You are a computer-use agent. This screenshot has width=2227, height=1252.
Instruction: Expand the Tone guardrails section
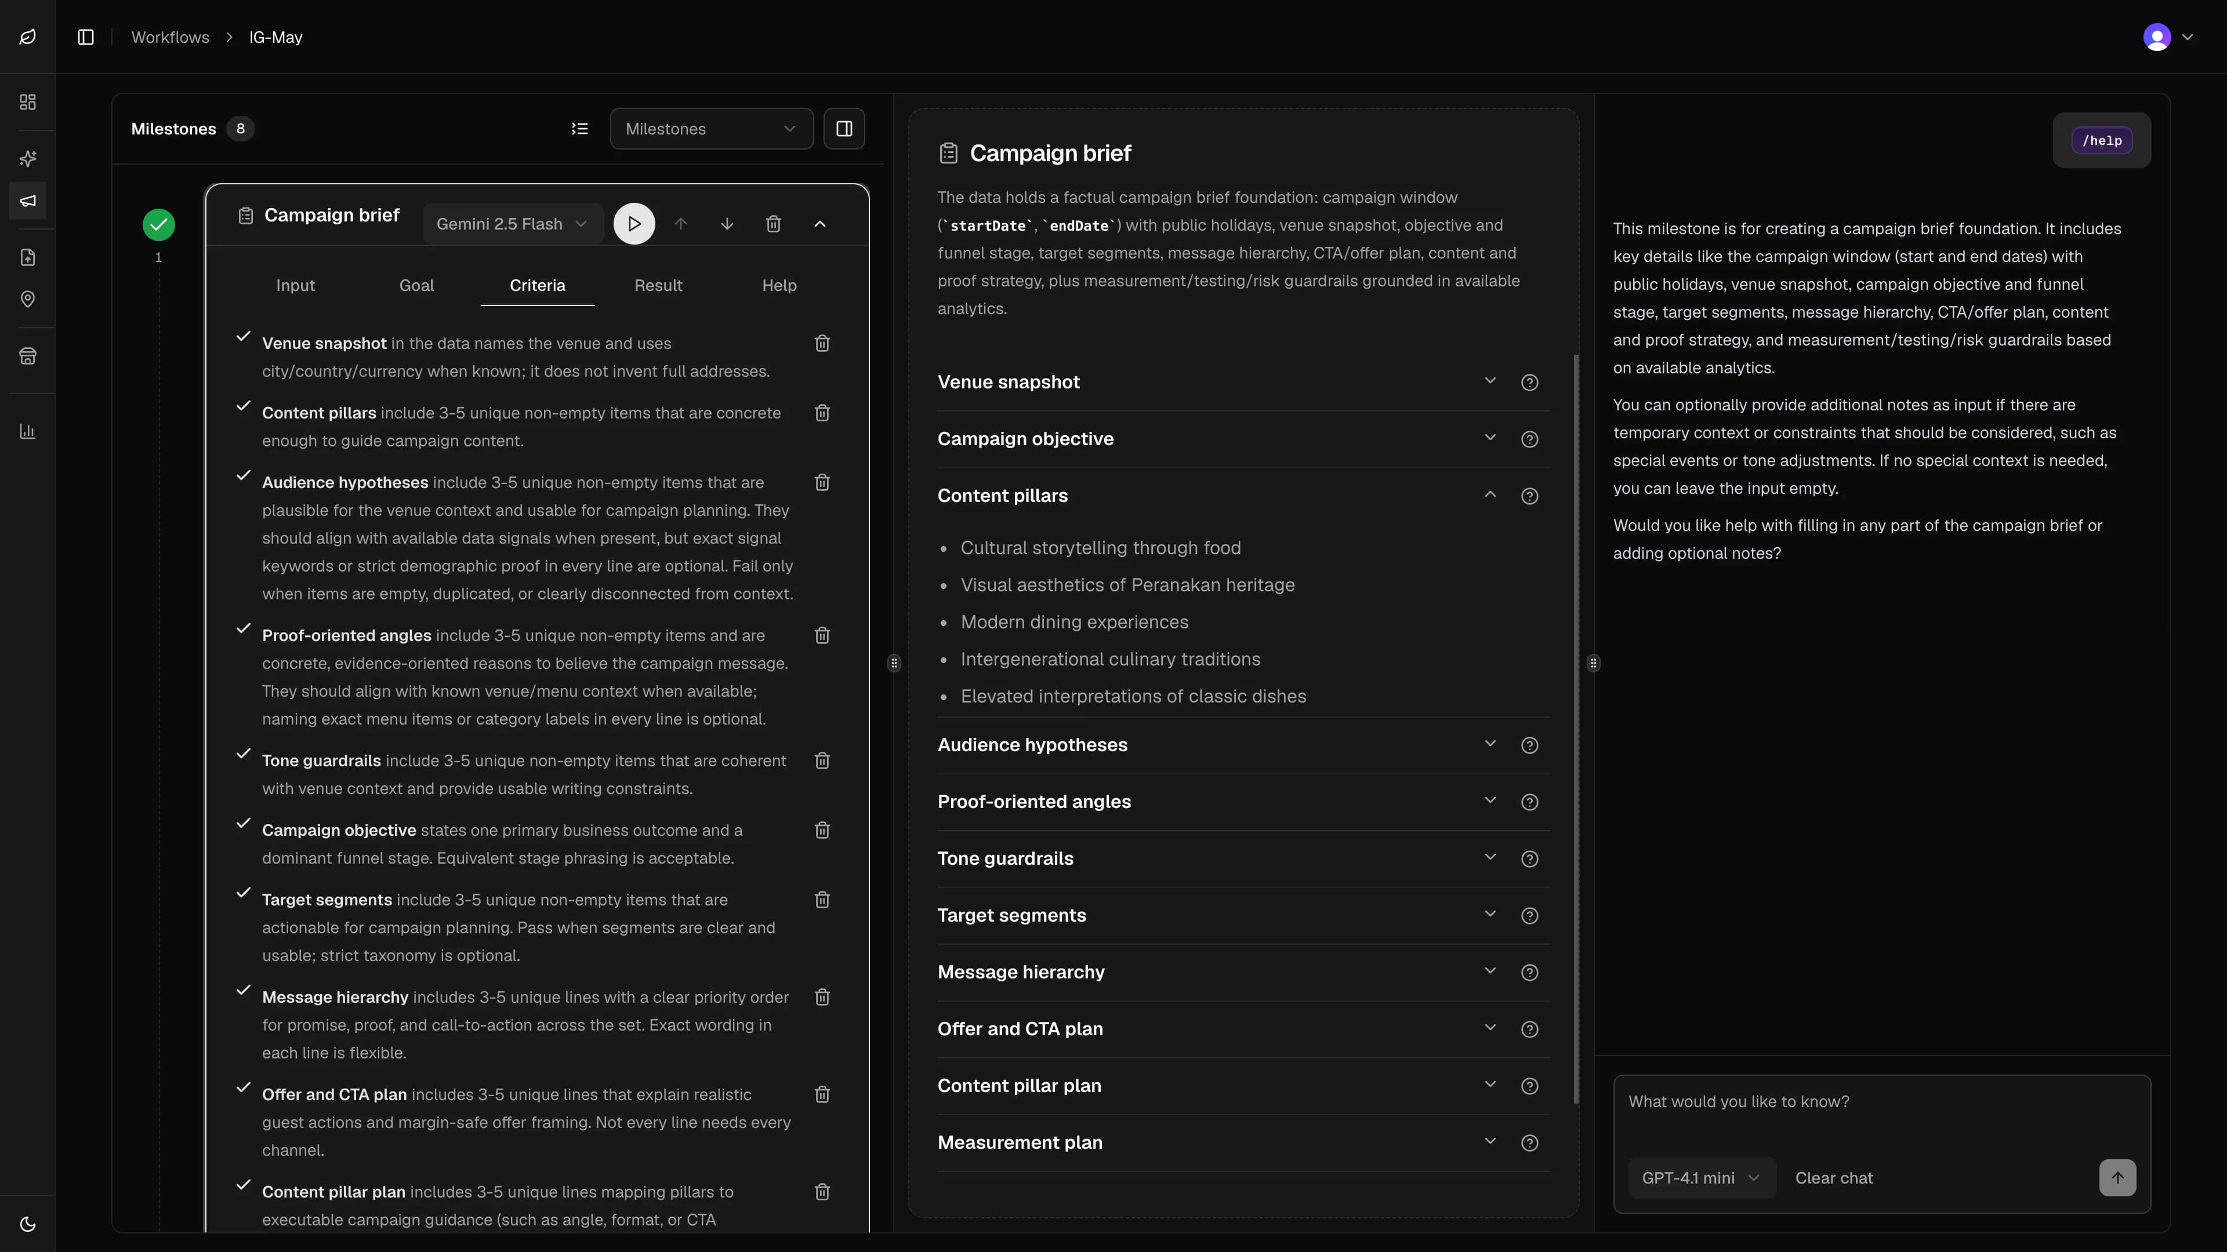1489,857
